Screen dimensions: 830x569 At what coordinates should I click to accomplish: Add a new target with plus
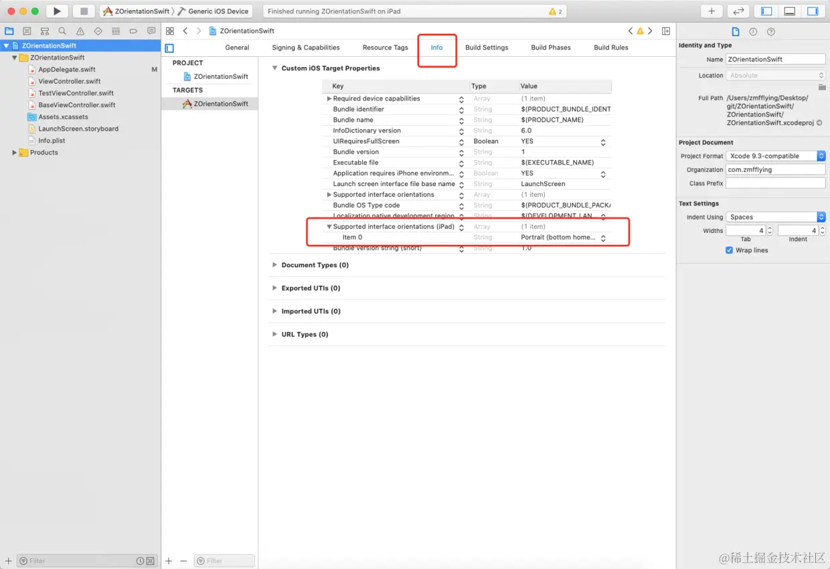pyautogui.click(x=169, y=561)
